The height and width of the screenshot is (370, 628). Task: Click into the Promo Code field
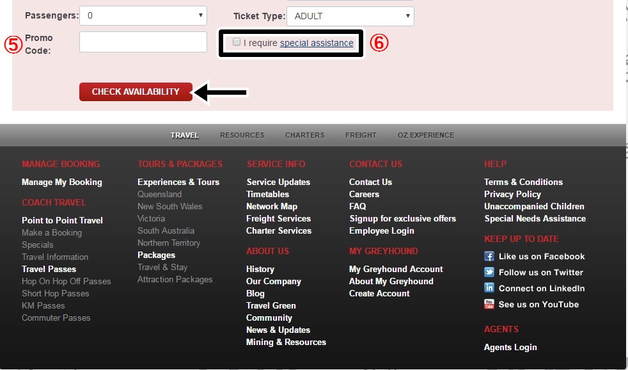143,42
